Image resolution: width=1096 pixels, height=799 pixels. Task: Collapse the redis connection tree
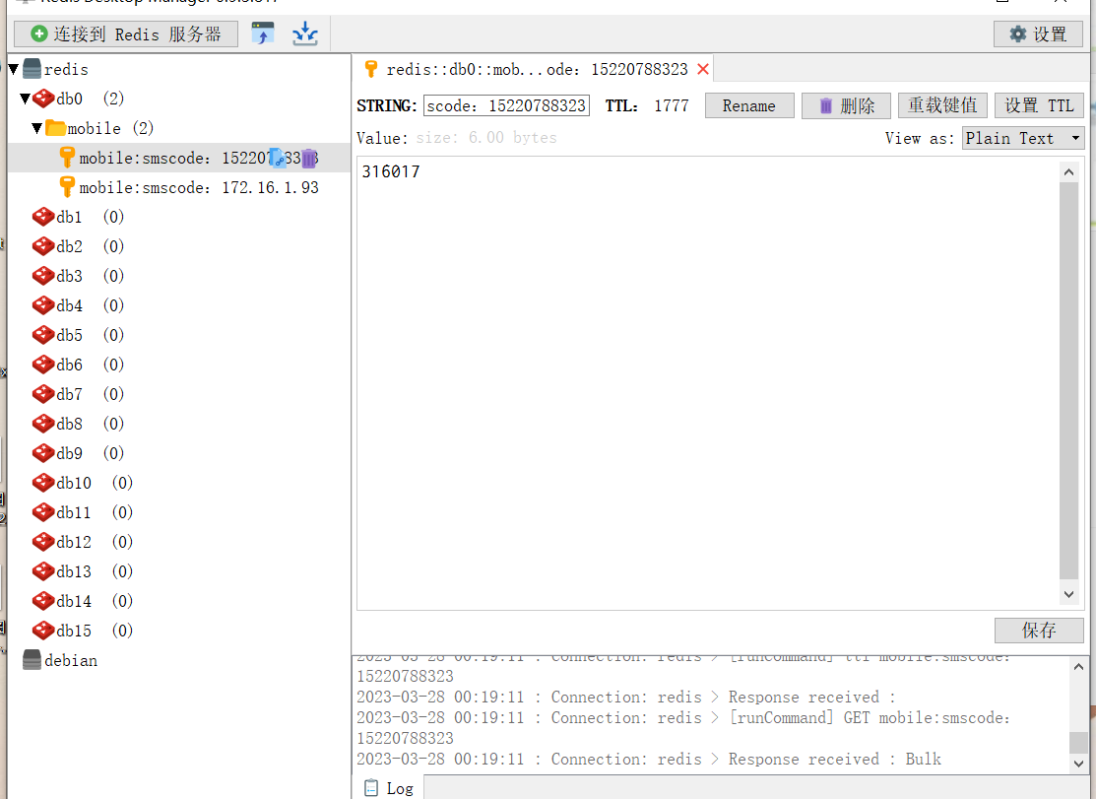click(13, 69)
